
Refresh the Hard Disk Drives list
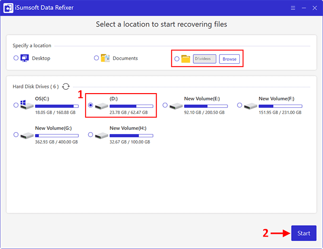coord(66,86)
